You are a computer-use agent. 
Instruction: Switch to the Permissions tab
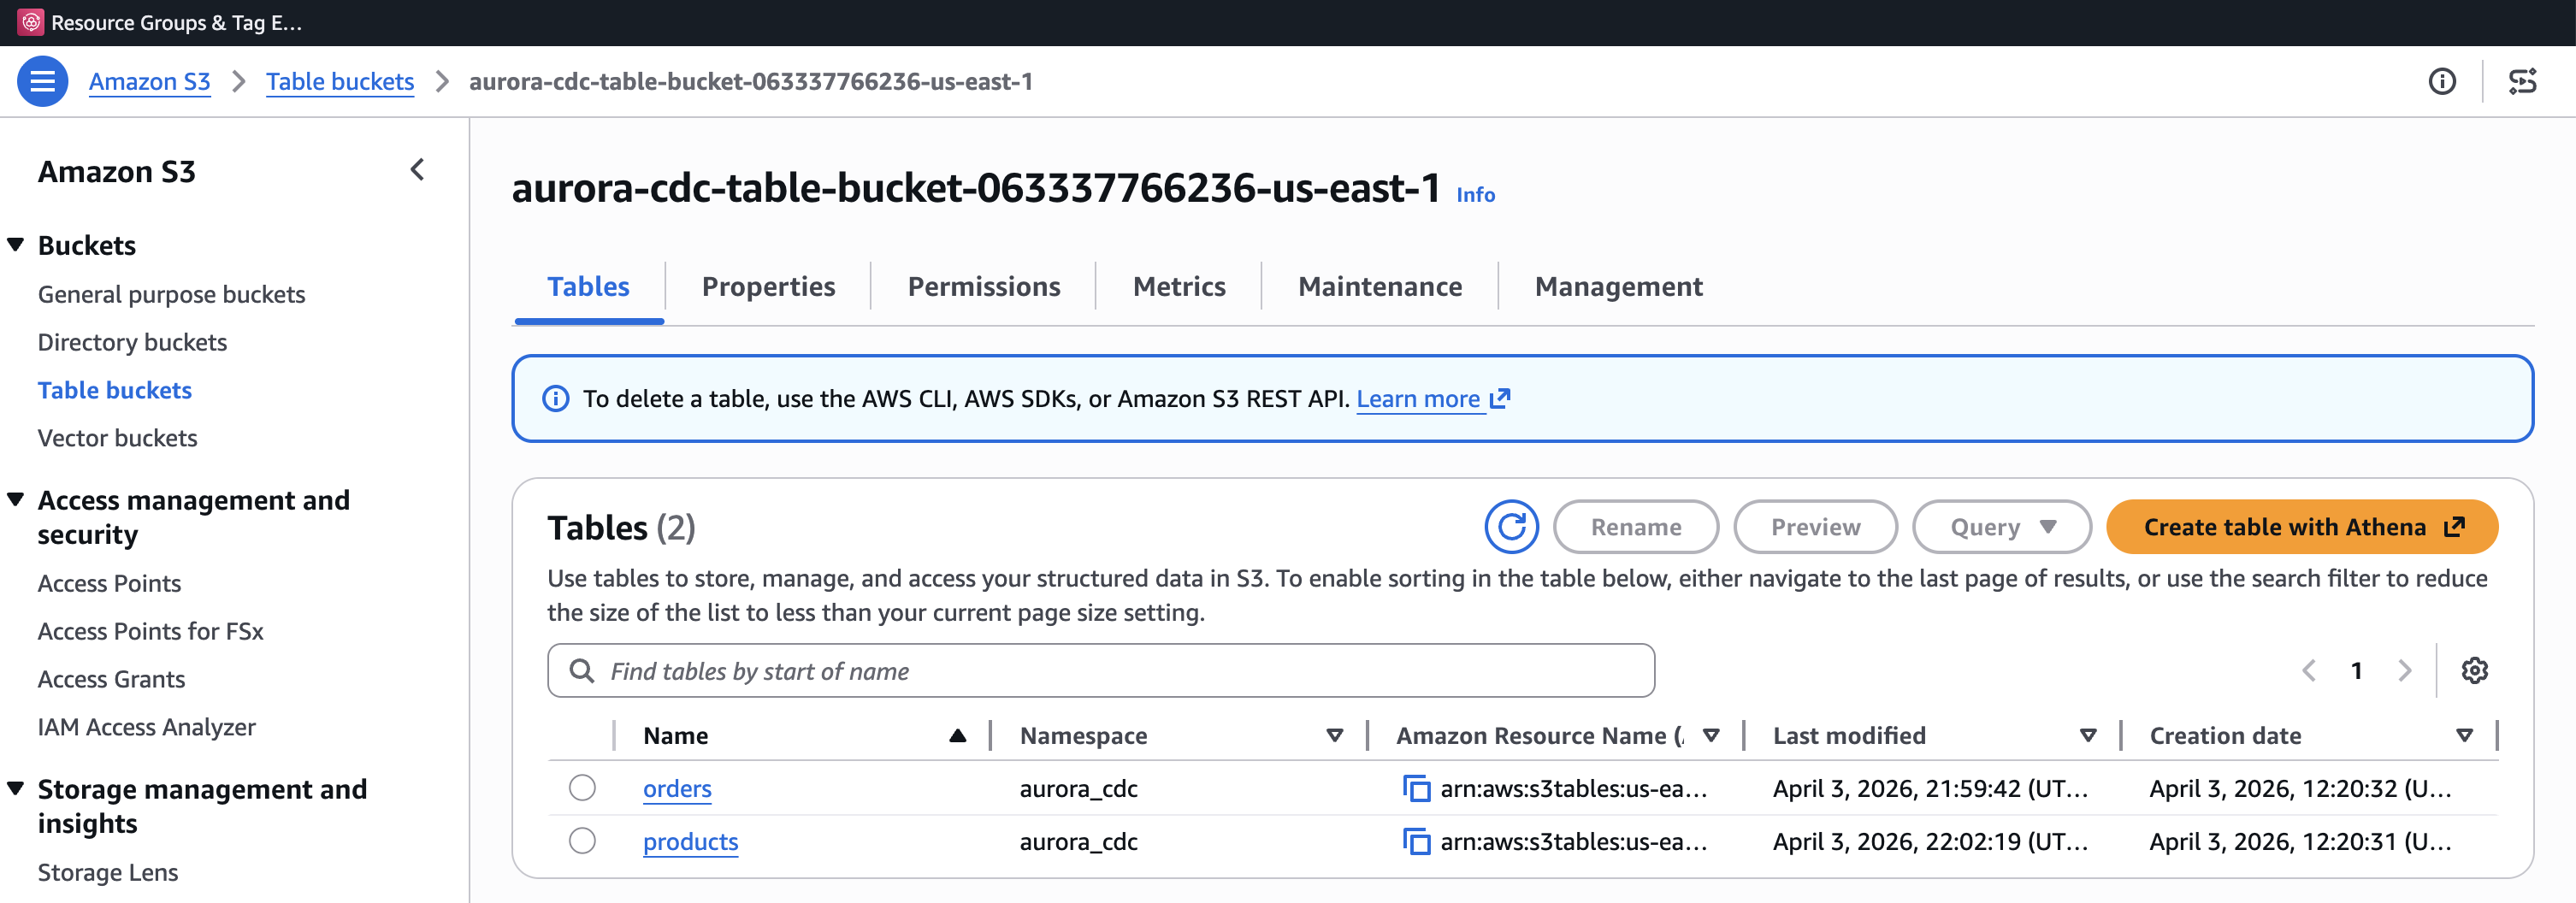984,287
